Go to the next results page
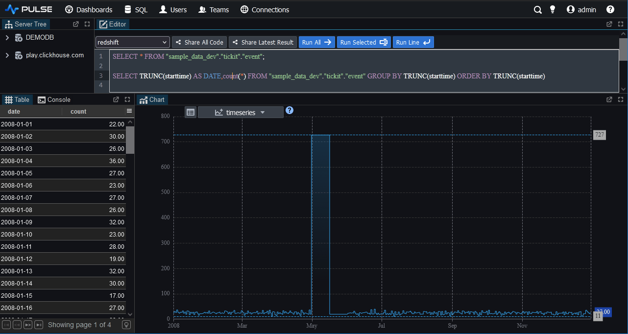628x334 pixels. (28, 325)
